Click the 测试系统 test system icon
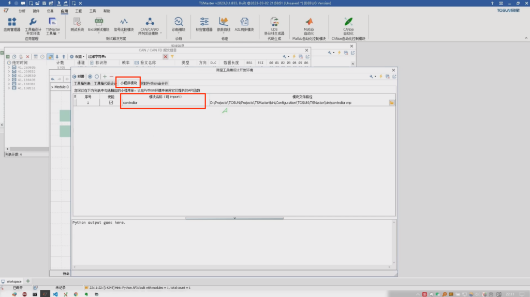 click(77, 24)
